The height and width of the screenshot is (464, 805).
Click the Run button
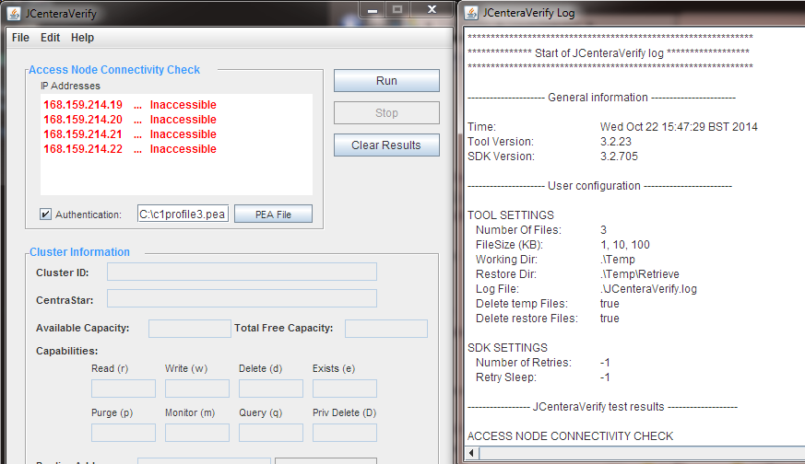pyautogui.click(x=386, y=80)
